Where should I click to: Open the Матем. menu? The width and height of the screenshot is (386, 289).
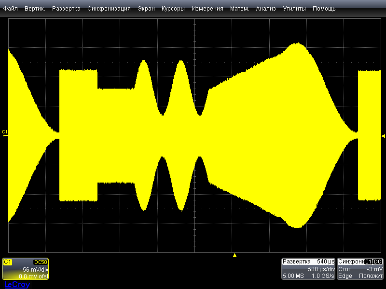tap(239, 9)
